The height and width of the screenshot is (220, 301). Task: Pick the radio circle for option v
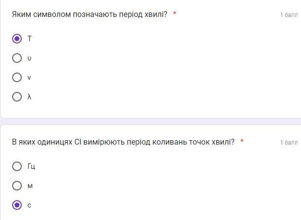17,77
